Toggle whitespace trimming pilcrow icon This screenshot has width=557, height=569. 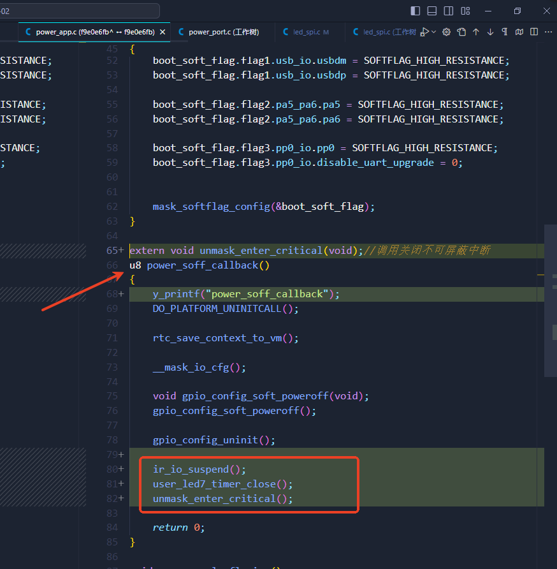(505, 32)
